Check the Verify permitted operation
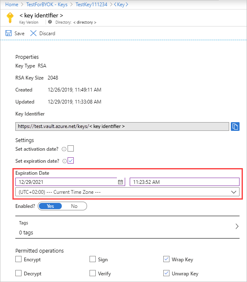 [92, 273]
